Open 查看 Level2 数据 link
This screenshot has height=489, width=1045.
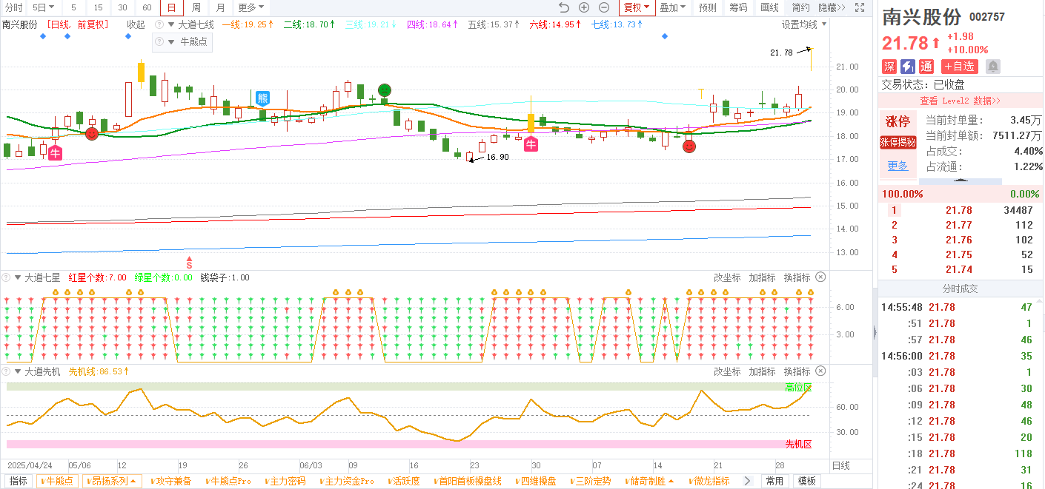(x=960, y=101)
